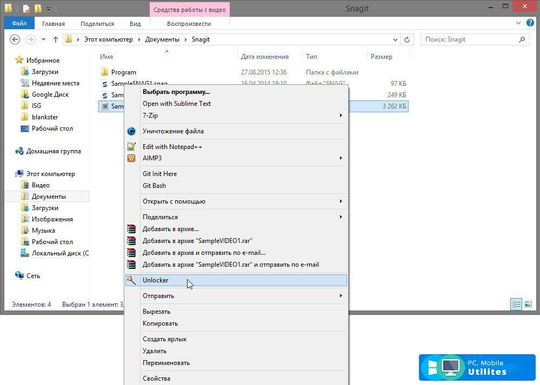
Task: Click the Сеть network icon
Action: (19, 275)
